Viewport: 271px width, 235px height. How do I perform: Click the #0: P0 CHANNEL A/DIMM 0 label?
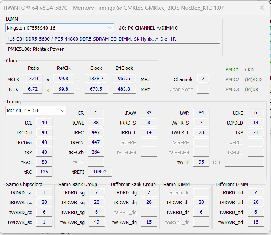tap(148, 28)
